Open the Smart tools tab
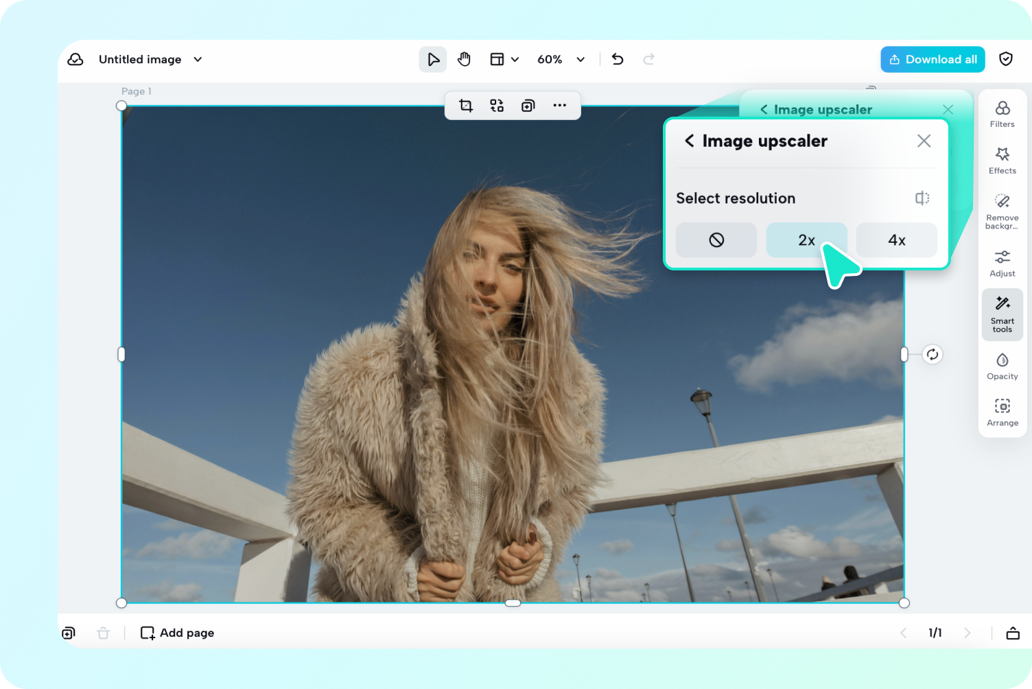 click(1002, 315)
